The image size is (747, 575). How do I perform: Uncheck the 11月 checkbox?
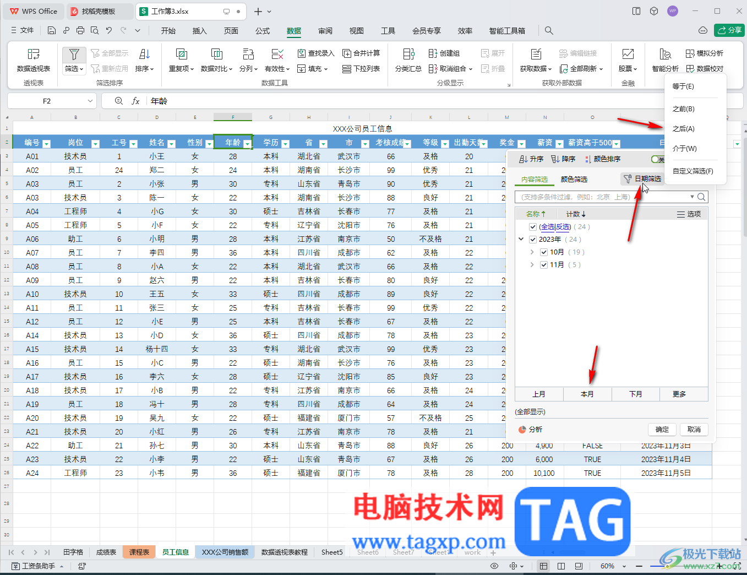(544, 265)
